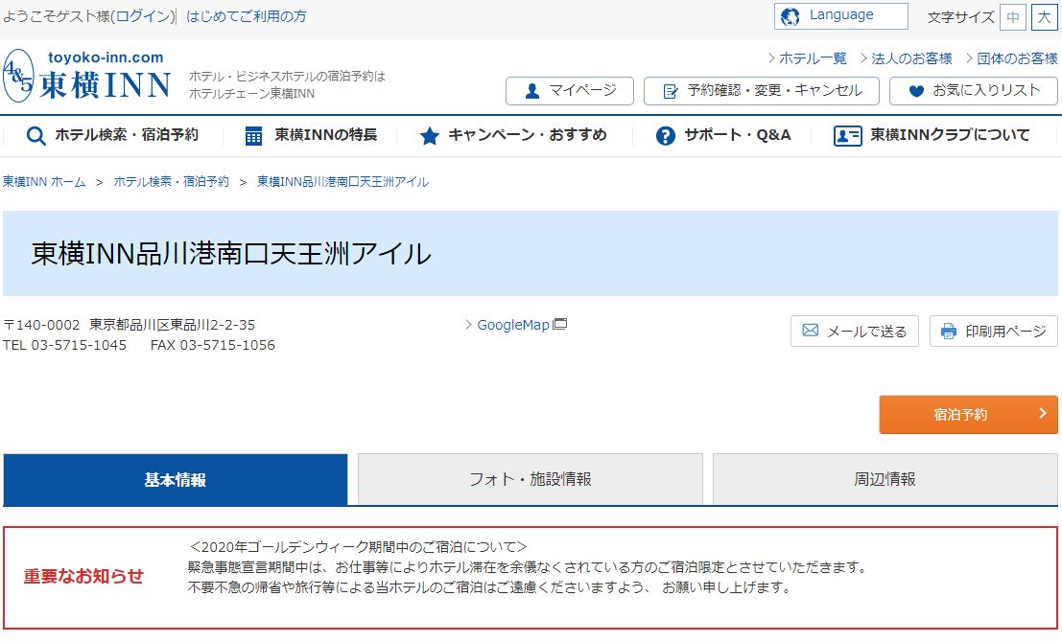Click ホテル検索・宿泊予約 breadcrumb link
Viewport: 1062px width, 642px height.
click(172, 182)
